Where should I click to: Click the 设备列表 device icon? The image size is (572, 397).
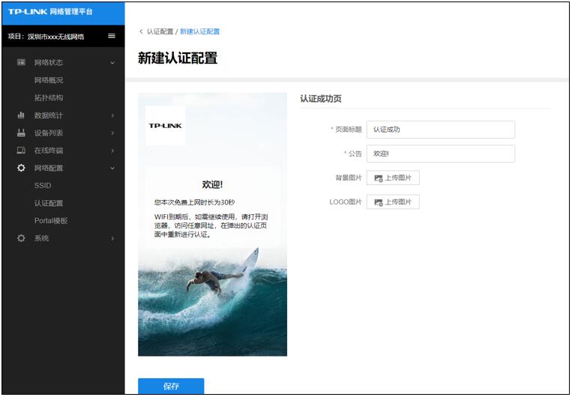(21, 133)
